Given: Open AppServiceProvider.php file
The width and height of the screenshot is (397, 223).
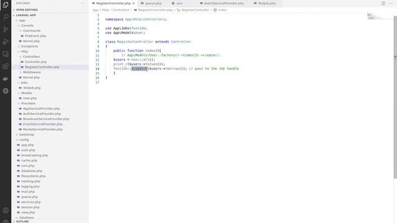Looking at the screenshot, I should tap(42, 108).
